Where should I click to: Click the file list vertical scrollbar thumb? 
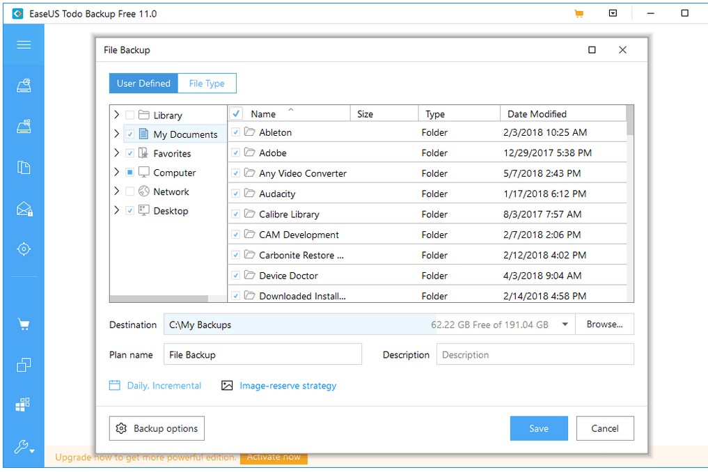point(630,120)
